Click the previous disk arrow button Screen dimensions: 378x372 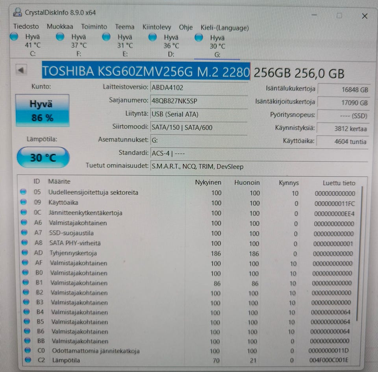(x=21, y=70)
